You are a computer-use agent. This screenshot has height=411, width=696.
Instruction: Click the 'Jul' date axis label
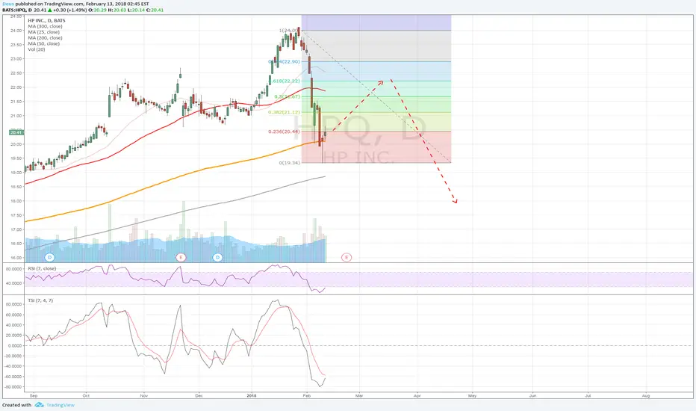tap(588, 395)
